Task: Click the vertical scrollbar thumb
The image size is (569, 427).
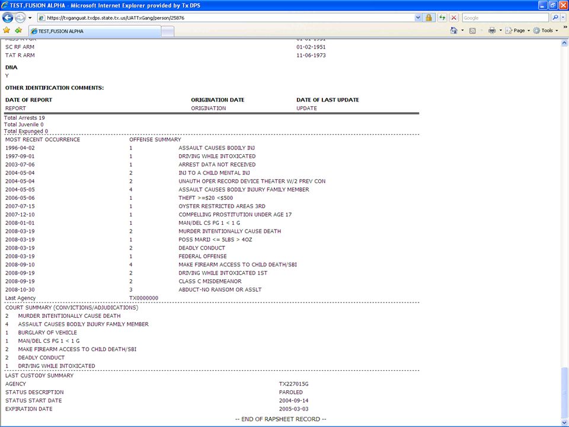Action: tap(564, 392)
